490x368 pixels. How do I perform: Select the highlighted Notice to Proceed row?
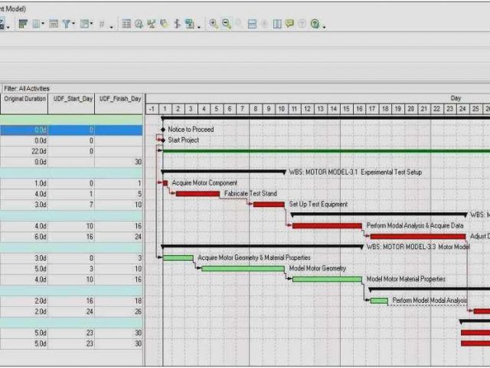pyautogui.click(x=71, y=130)
